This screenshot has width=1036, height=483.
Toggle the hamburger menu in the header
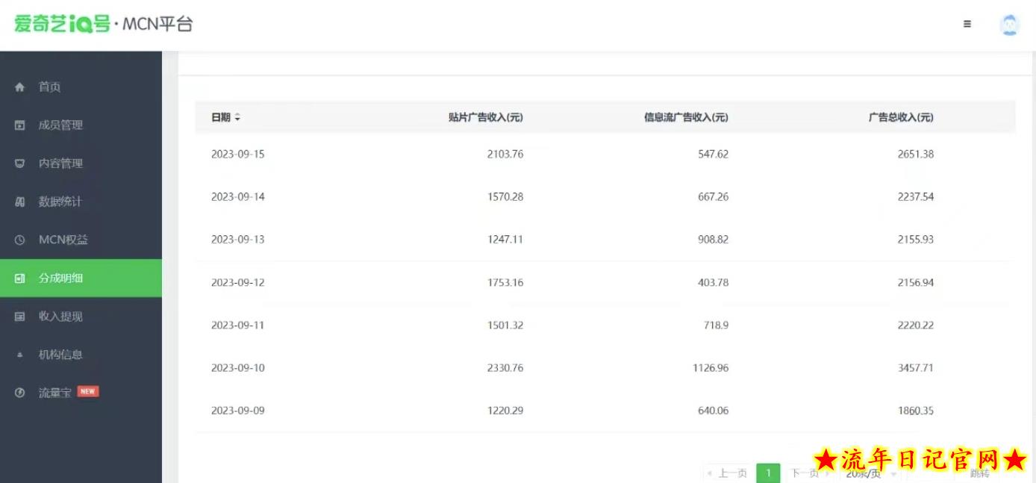click(x=967, y=24)
